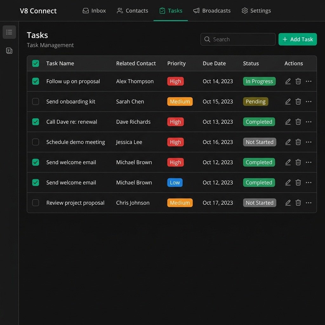Open more options for 'Schedule demo meeting'

coord(308,142)
